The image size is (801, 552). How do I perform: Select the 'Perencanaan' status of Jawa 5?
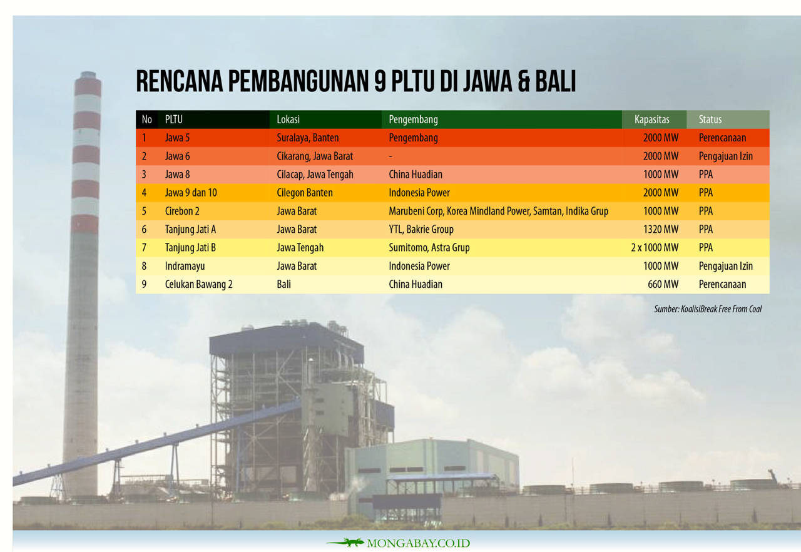[x=722, y=138]
